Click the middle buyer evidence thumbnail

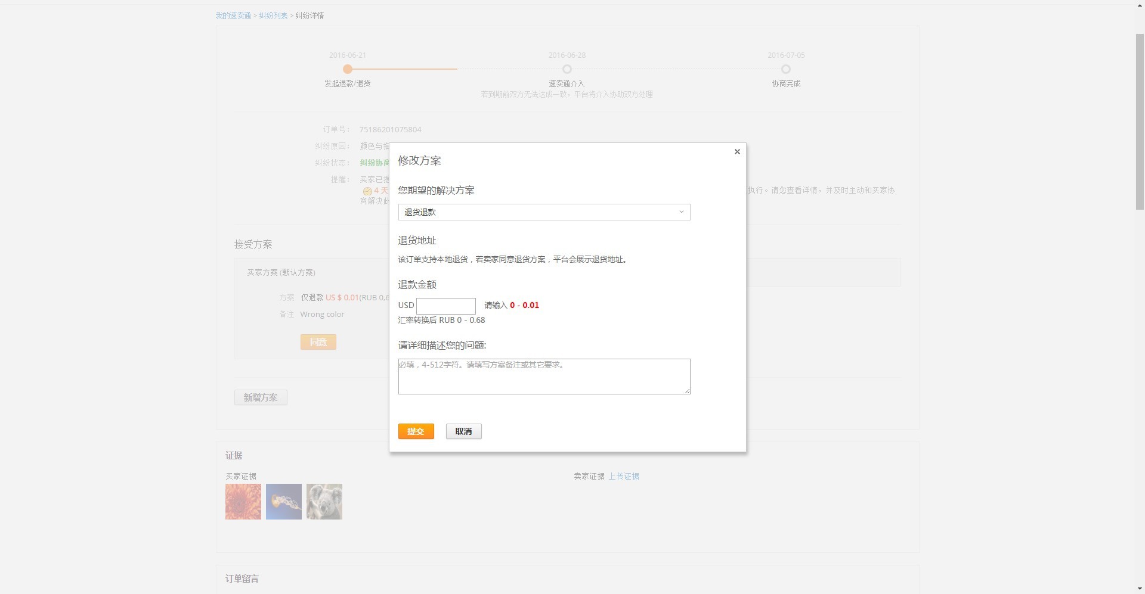pos(283,501)
